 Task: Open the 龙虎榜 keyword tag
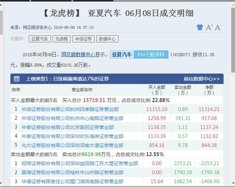[62, 39]
